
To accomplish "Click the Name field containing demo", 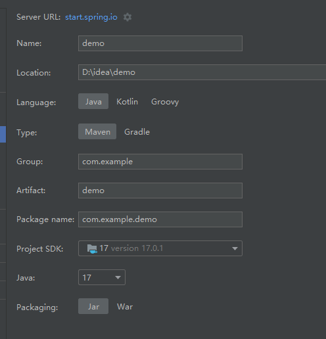I will pos(160,43).
